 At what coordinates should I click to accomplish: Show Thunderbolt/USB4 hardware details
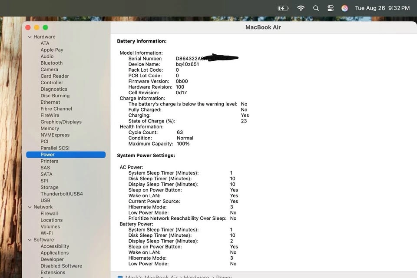click(x=61, y=194)
